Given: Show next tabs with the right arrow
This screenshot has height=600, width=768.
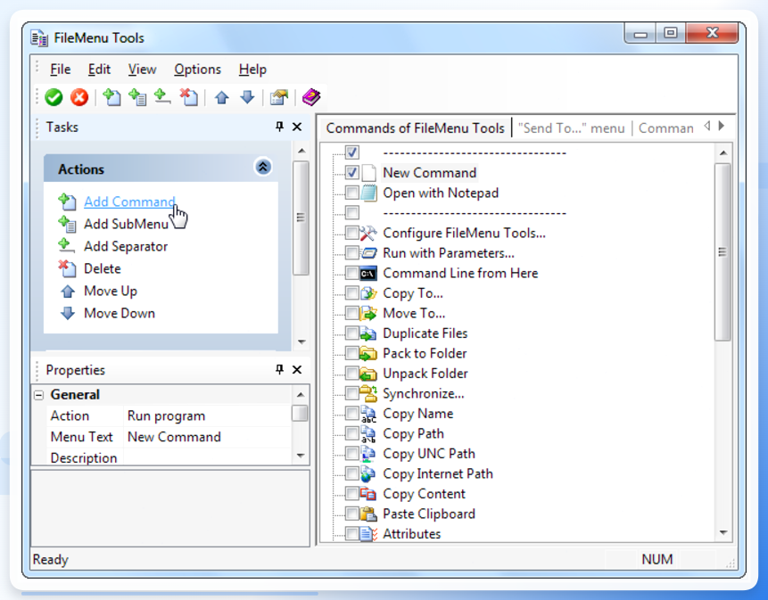Looking at the screenshot, I should pos(722,127).
